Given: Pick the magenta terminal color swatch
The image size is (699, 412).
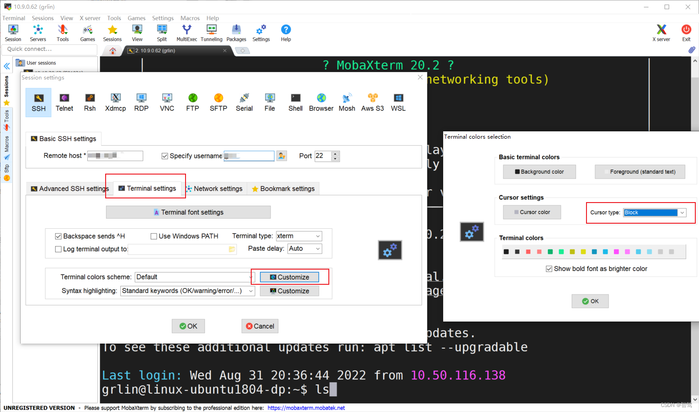Looking at the screenshot, I should point(616,252).
